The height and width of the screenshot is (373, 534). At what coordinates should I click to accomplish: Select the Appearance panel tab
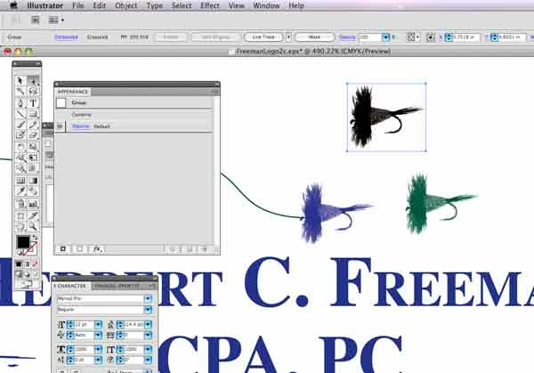tap(73, 92)
